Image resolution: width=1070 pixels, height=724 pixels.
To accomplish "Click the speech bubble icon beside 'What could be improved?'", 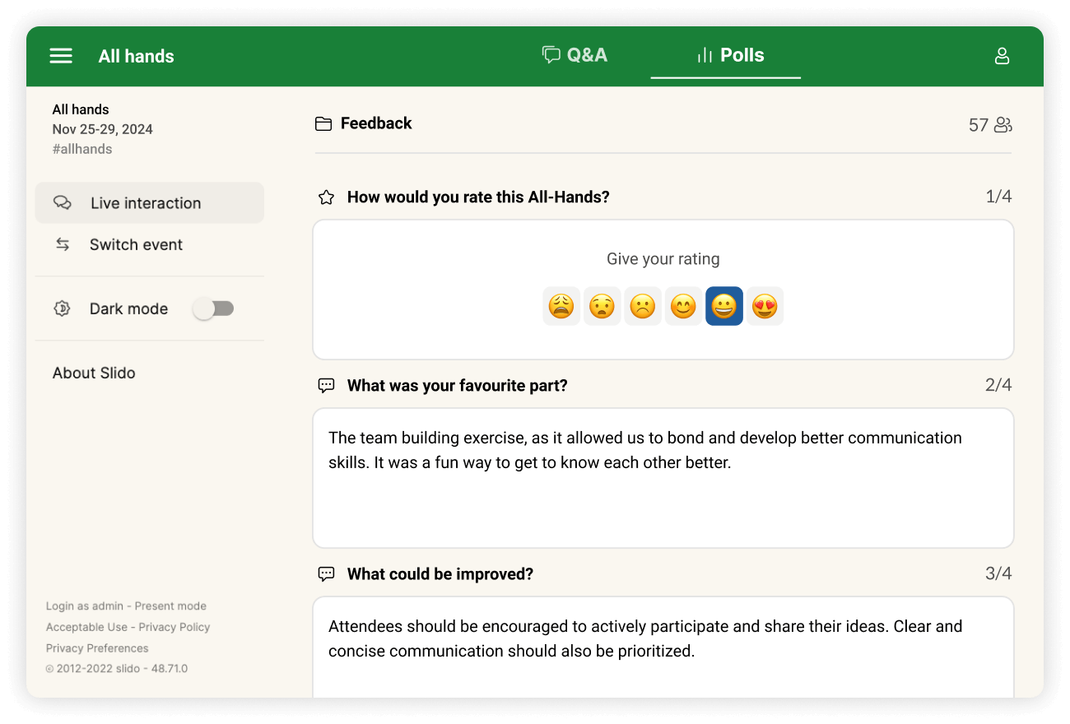I will [327, 573].
